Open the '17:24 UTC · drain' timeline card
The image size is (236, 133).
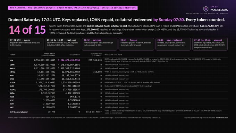(26, 44)
